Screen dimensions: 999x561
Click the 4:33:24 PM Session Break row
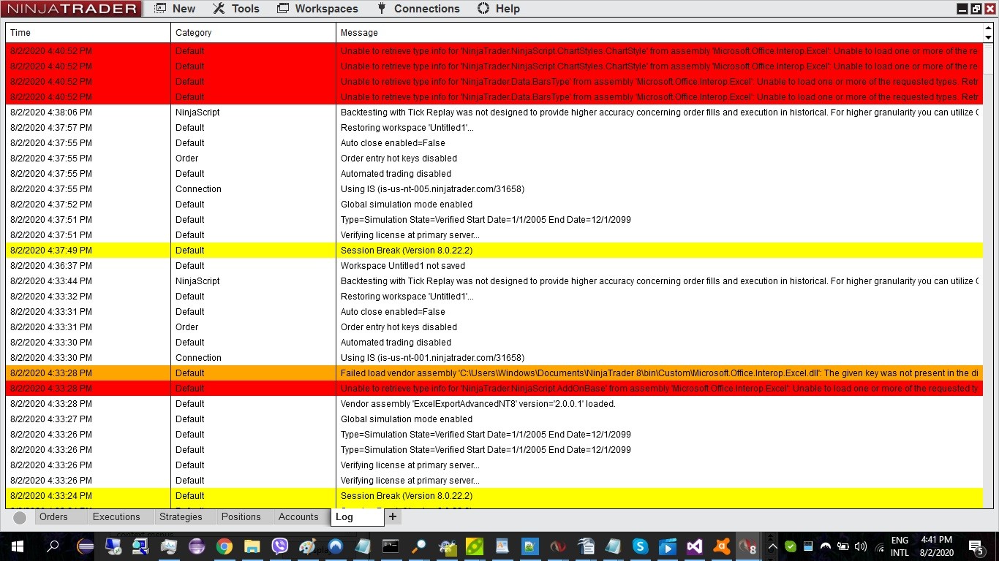coord(494,496)
